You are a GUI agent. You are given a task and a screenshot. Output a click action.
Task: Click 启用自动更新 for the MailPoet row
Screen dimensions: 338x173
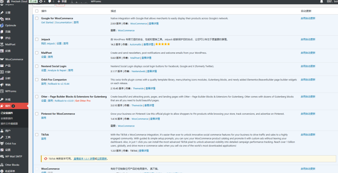[x=308, y=53]
